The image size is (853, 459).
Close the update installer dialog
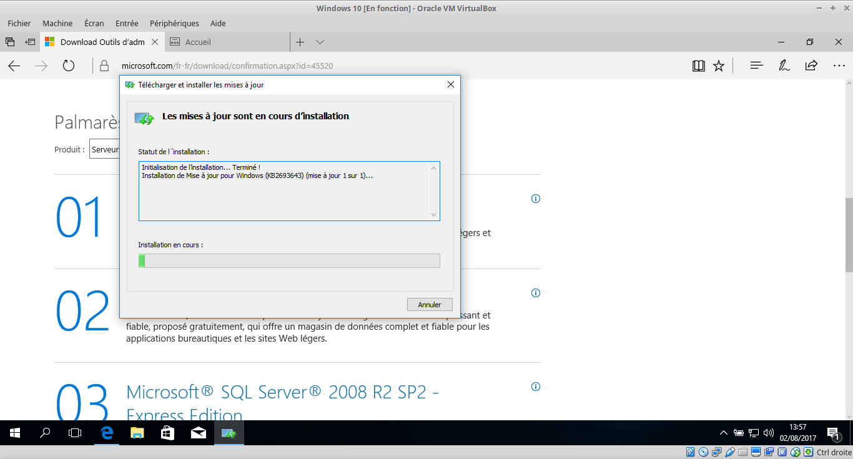click(451, 84)
